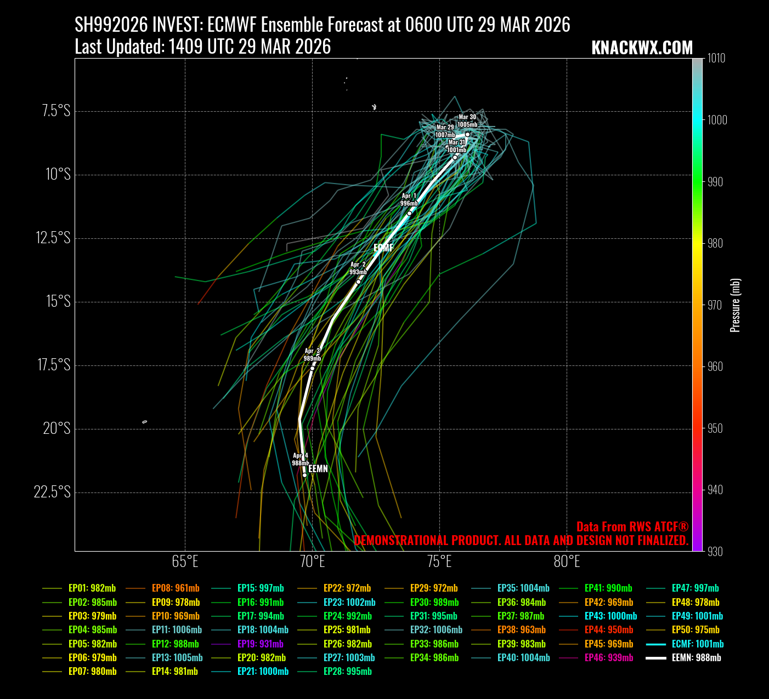Click the EP44: 950mb legend label

[608, 629]
